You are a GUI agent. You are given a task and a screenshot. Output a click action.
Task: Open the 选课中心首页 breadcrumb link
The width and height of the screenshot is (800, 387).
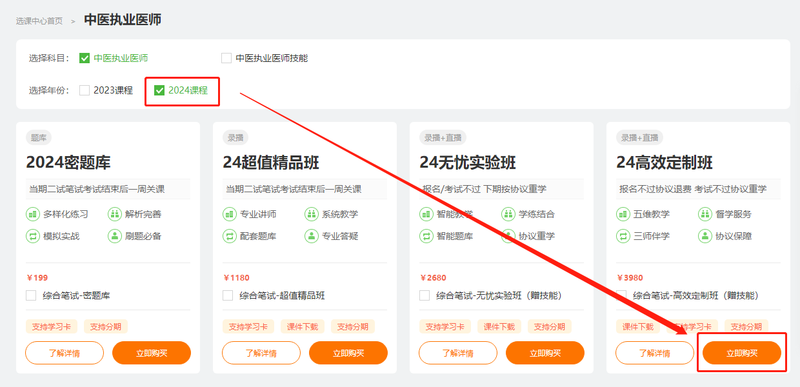39,21
